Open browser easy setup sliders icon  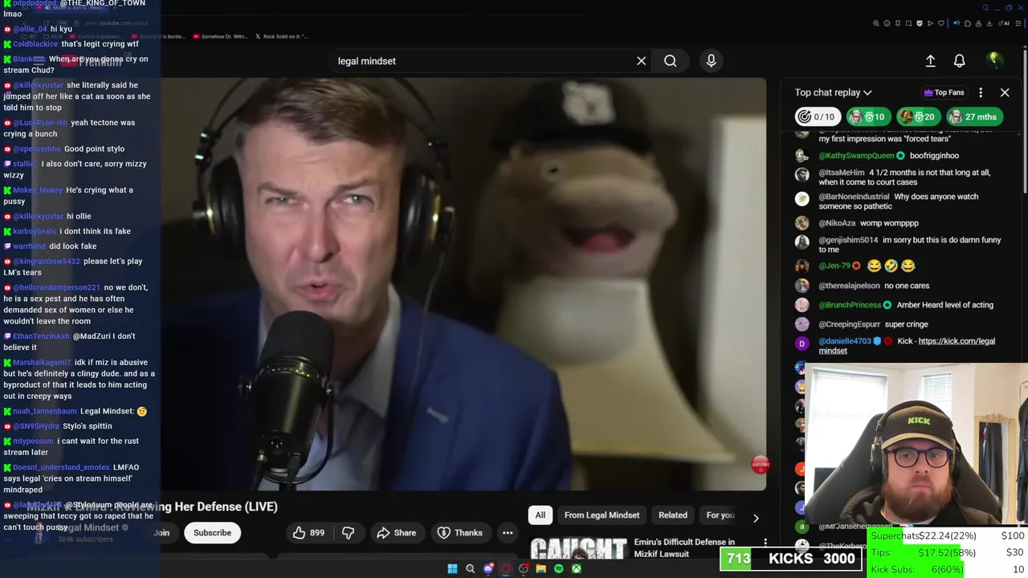click(x=1018, y=23)
